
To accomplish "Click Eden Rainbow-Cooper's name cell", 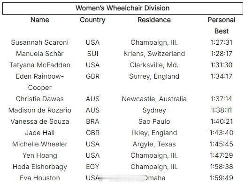I will tap(40, 82).
